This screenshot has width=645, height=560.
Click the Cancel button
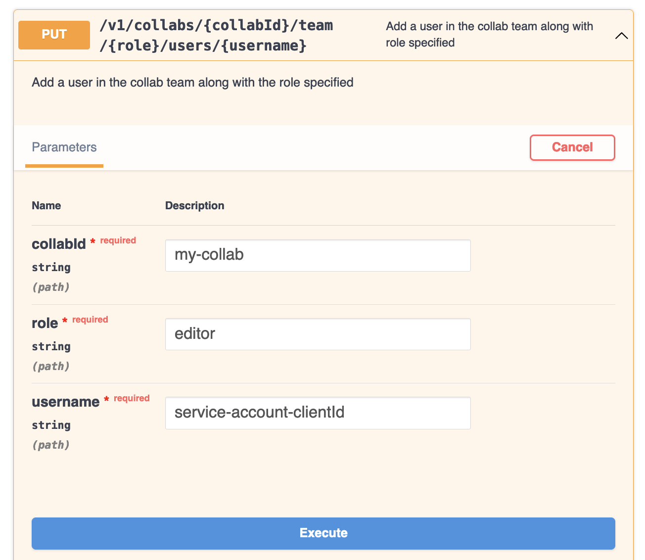pos(572,147)
